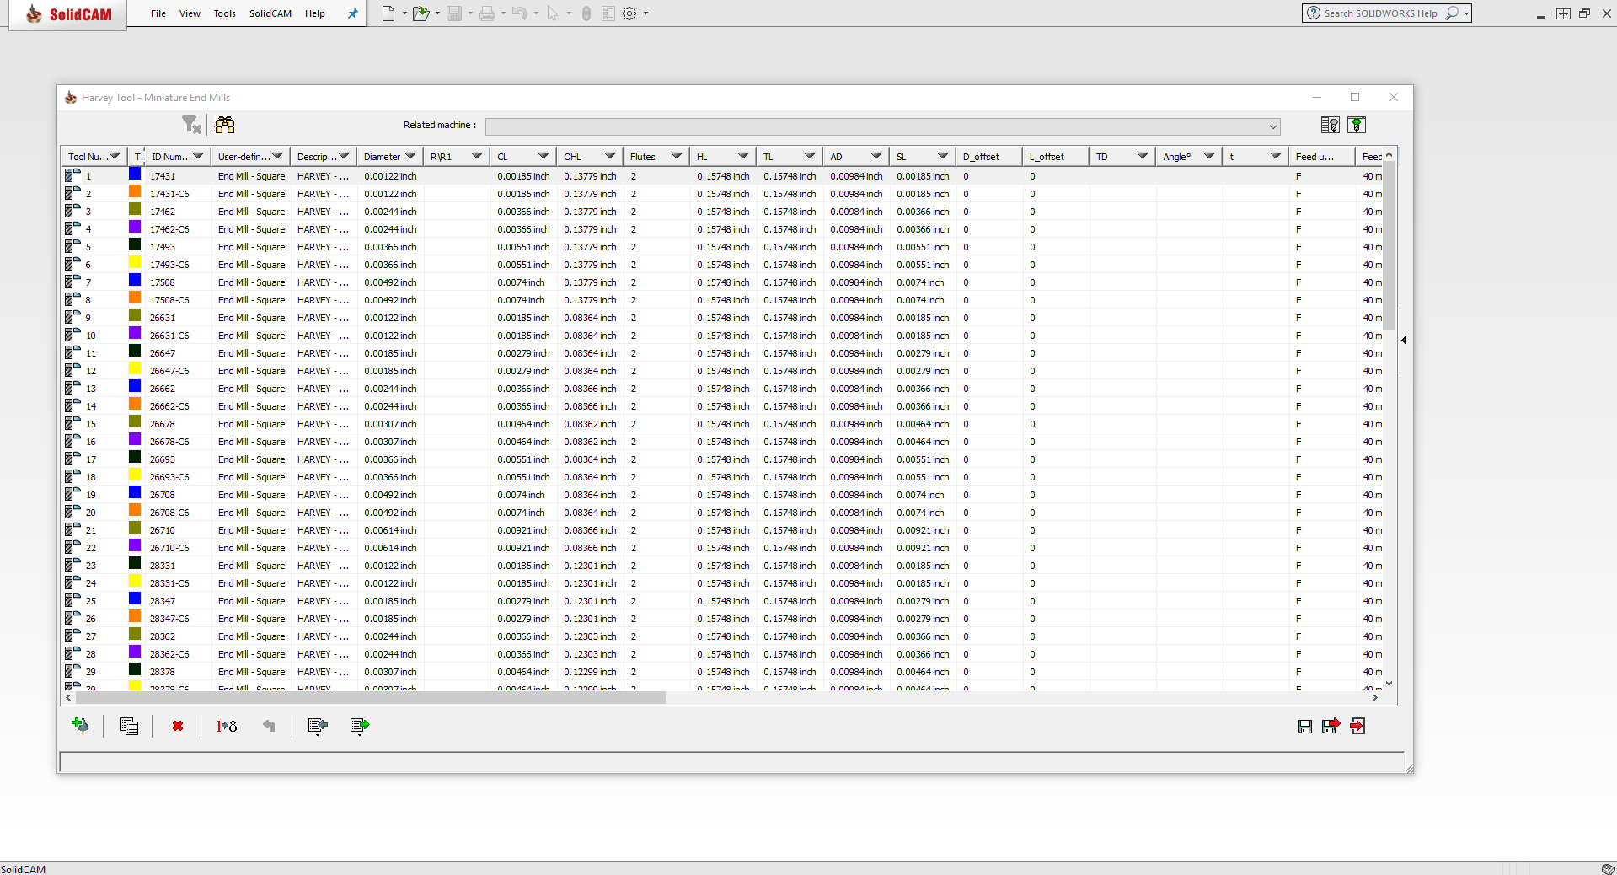Click the red X Delete tool icon
Screen dimensions: 1617x875
(x=178, y=726)
